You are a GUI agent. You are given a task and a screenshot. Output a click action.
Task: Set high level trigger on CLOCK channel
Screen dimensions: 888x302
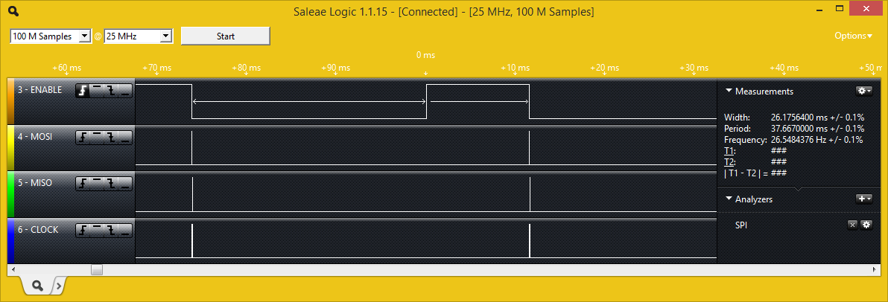[97, 230]
